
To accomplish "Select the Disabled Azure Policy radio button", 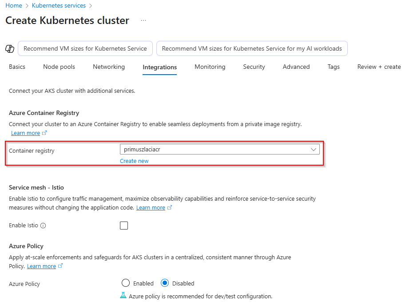I will coord(165,283).
